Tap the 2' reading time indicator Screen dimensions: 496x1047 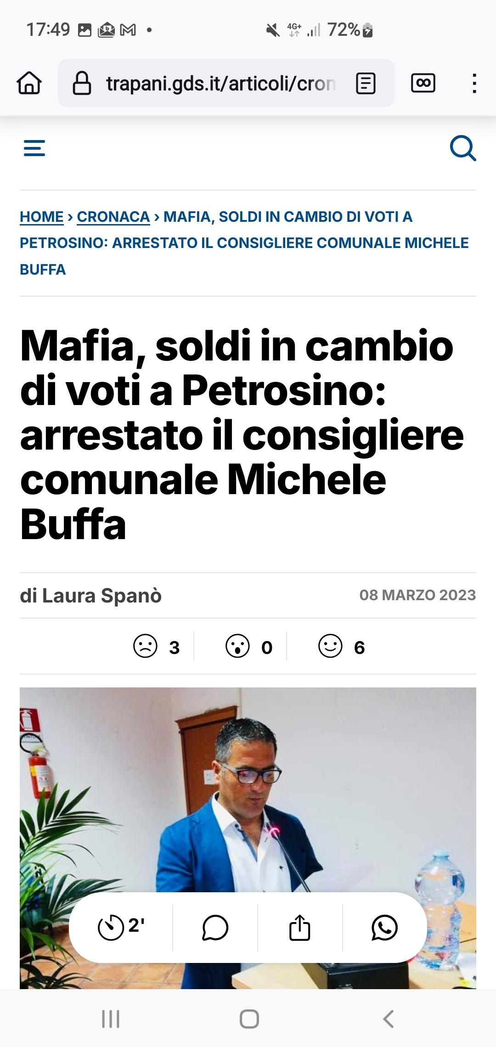121,927
